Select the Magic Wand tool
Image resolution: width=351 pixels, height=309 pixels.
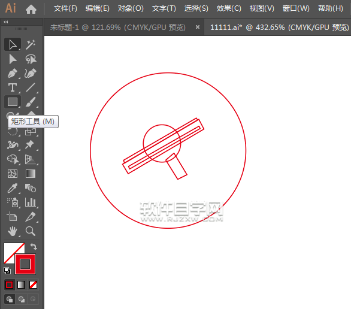pyautogui.click(x=31, y=44)
